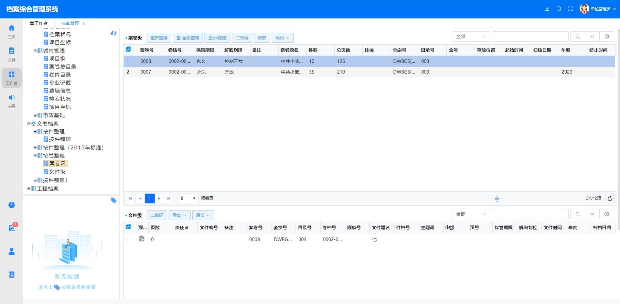Open the 文件 sidebar icon
Viewport: 620px width, 304px height.
pos(12,54)
